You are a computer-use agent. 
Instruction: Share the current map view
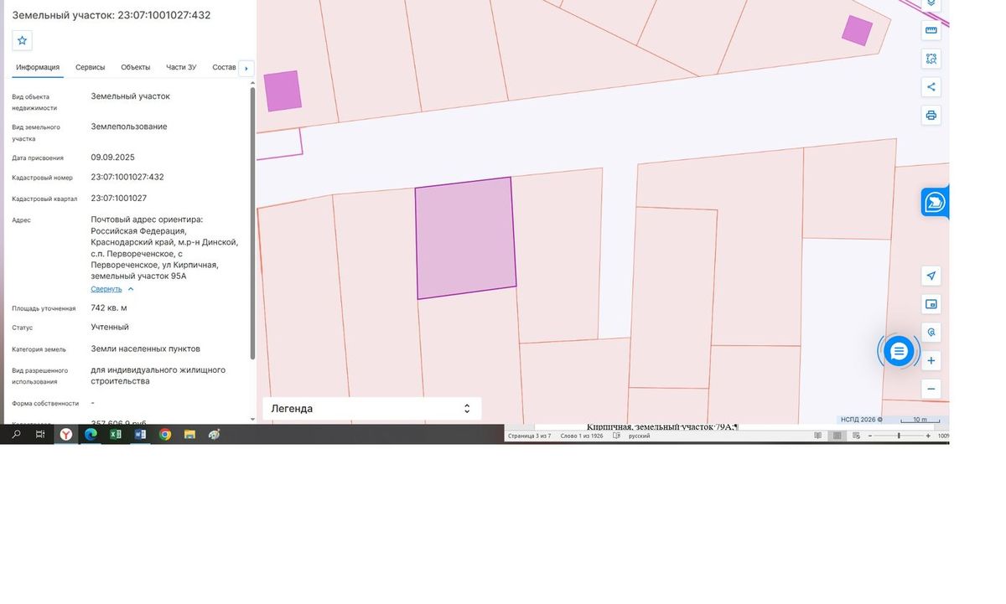coord(931,86)
